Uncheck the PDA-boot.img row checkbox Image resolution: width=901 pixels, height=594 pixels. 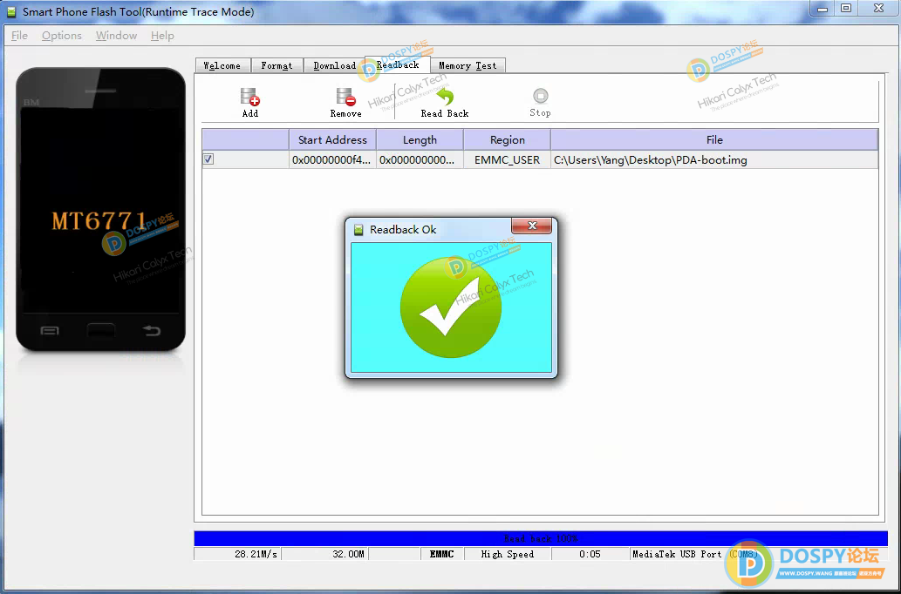208,159
